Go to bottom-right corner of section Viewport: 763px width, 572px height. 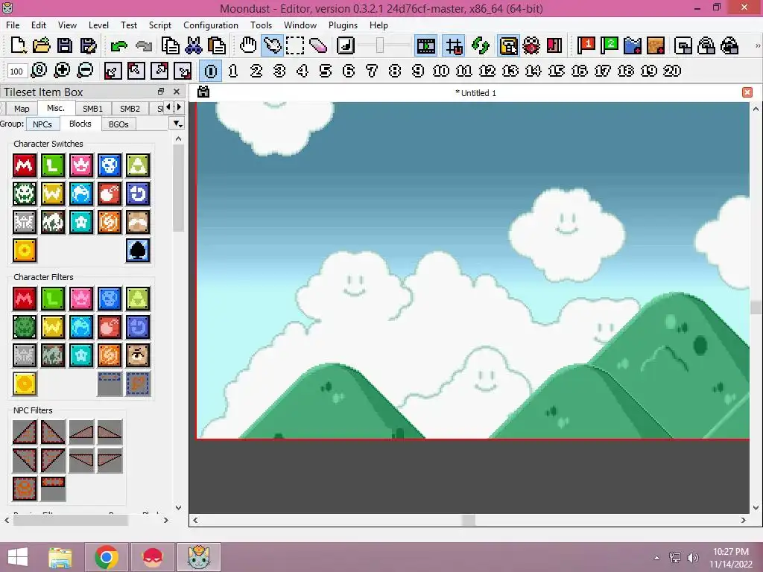[x=183, y=71]
